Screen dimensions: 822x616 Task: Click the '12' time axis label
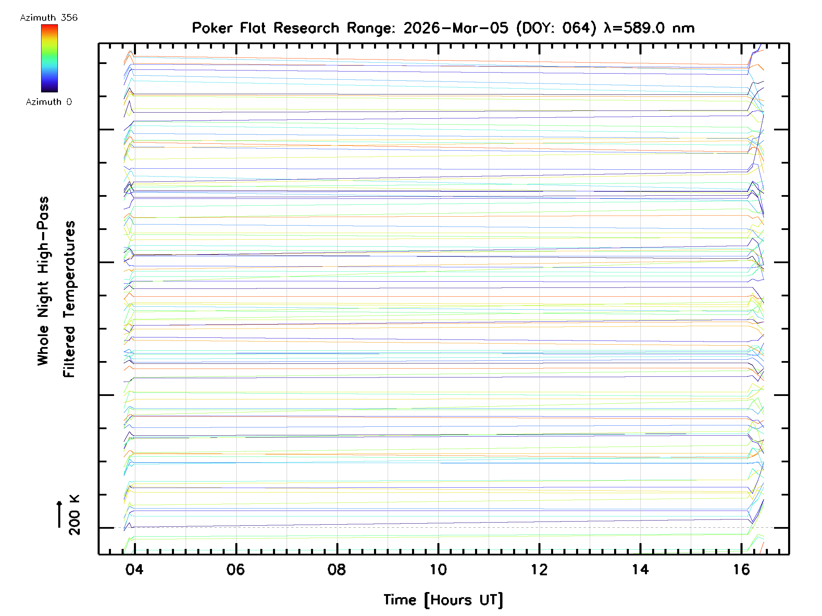click(x=539, y=569)
